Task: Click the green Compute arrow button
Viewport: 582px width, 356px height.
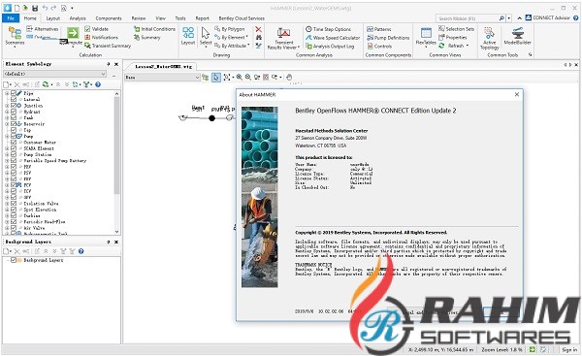Action: [73, 33]
